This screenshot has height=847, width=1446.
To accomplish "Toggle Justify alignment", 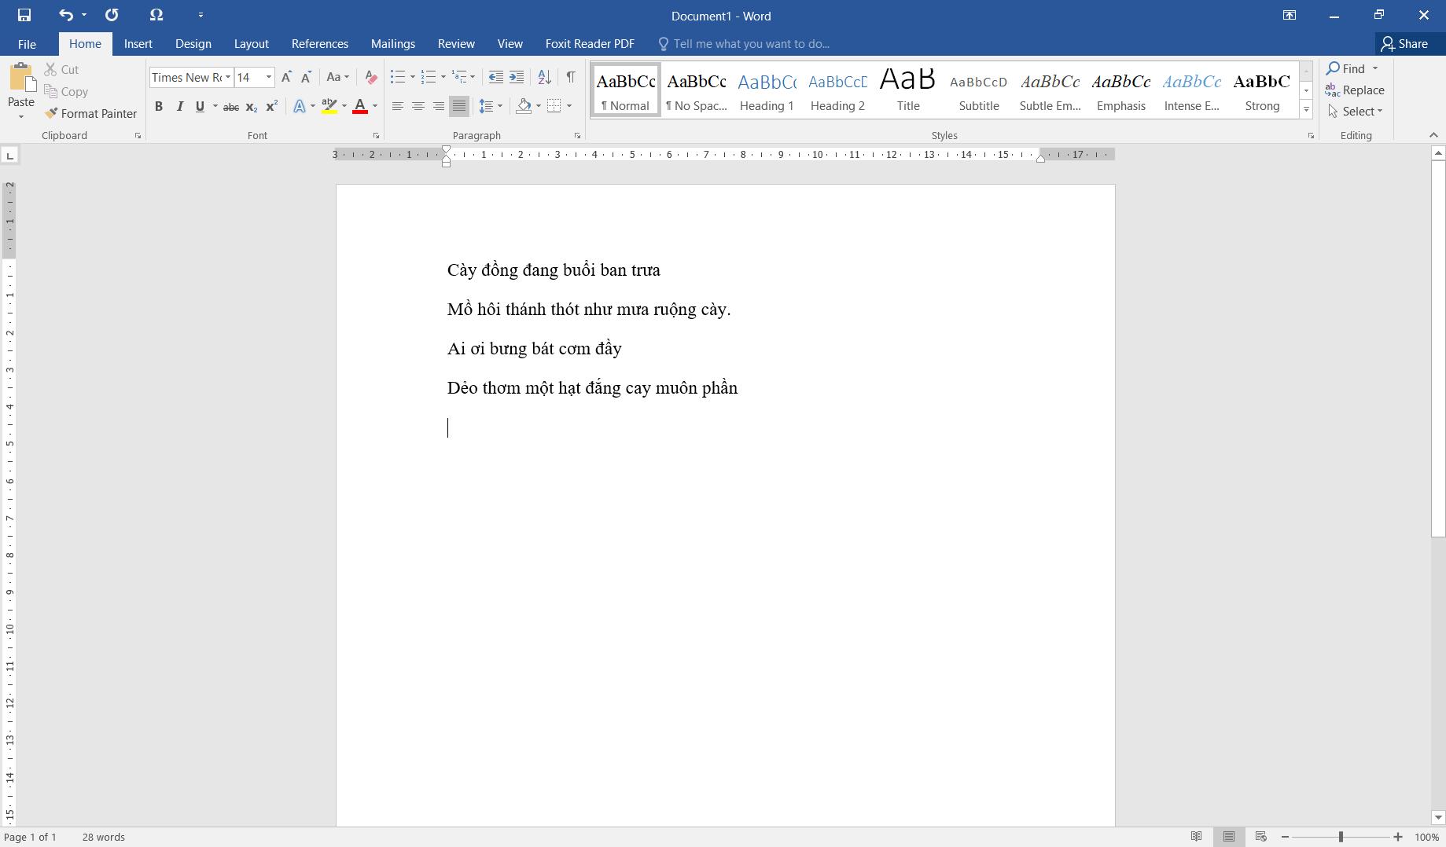I will point(459,106).
